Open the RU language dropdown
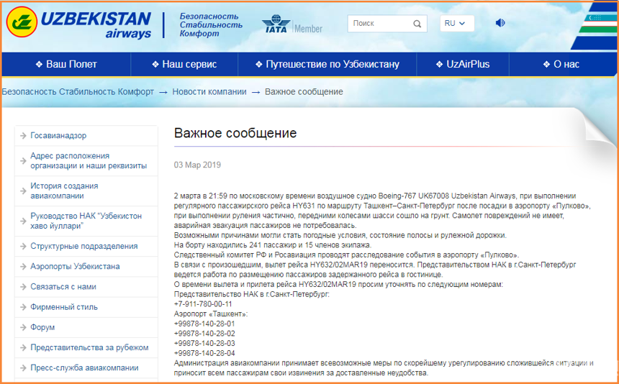 [x=457, y=23]
